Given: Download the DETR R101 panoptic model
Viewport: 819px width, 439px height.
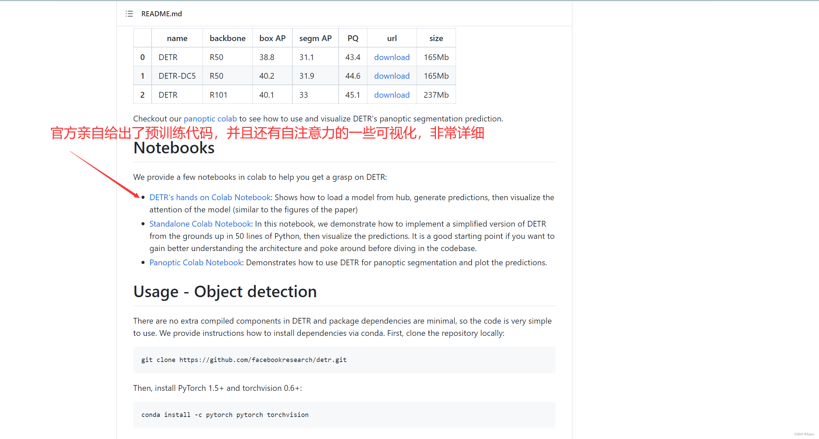Looking at the screenshot, I should point(392,95).
